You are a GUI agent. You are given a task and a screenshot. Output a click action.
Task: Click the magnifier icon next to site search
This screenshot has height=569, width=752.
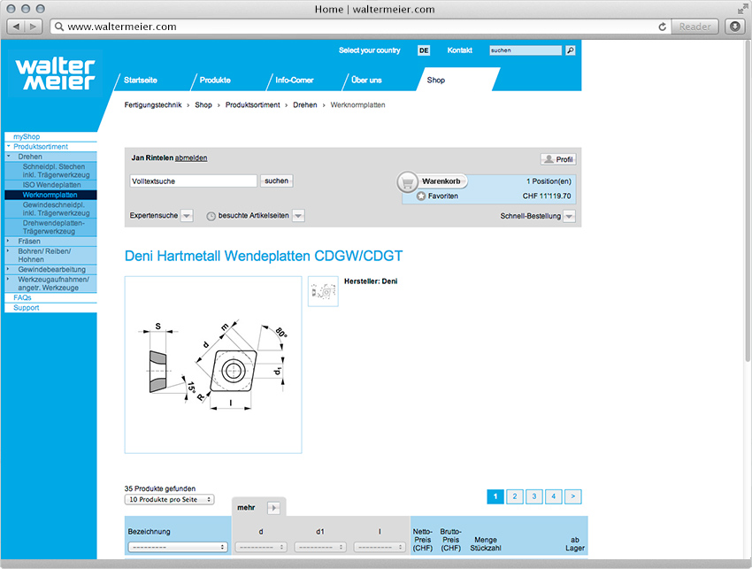coord(571,50)
